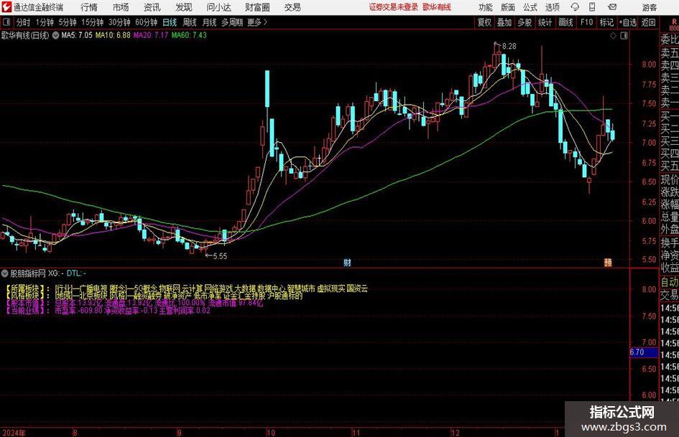
Task: Click the 【所属板块】 info row
Action: coord(187,288)
